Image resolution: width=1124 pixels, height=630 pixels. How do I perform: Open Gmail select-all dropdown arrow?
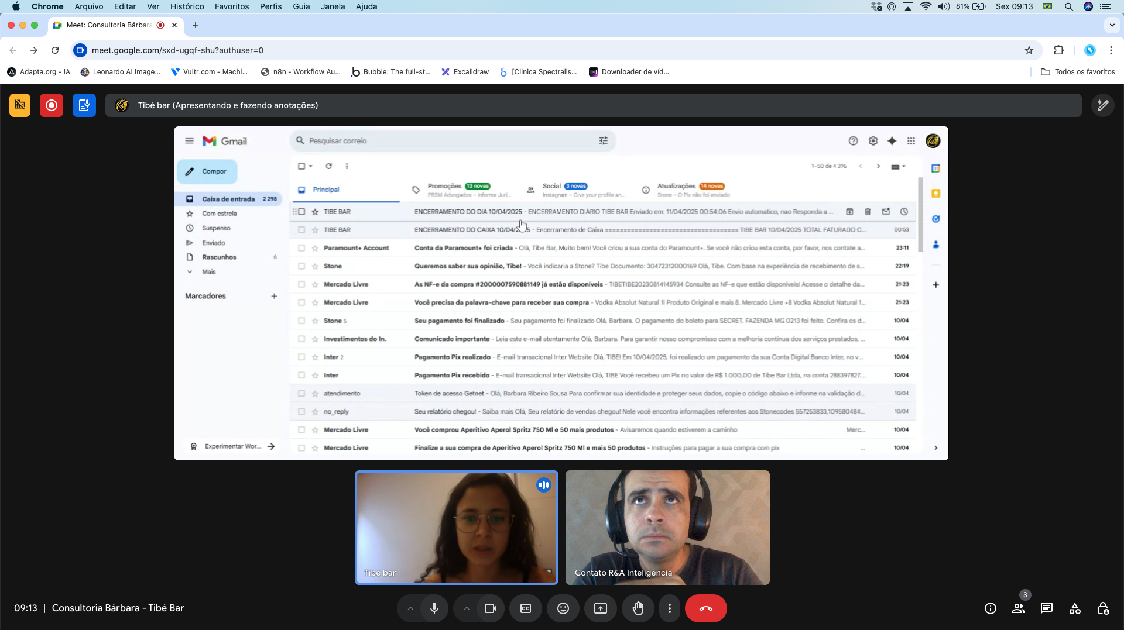(x=311, y=166)
